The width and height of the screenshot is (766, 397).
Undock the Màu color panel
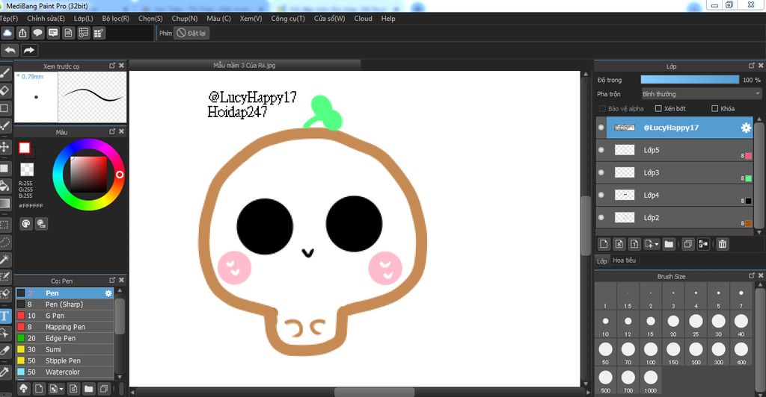click(112, 131)
